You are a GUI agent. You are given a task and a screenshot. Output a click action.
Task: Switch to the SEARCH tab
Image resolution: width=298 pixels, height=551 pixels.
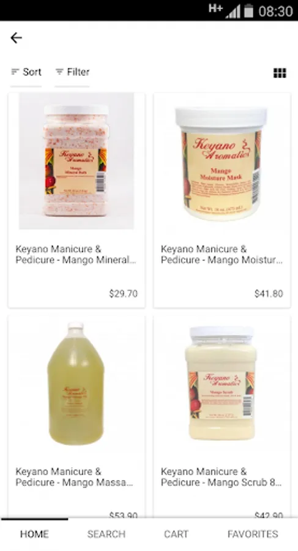106,534
